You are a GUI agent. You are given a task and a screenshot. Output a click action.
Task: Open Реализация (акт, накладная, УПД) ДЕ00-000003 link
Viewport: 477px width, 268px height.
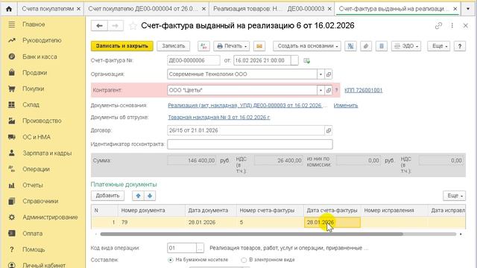(x=245, y=106)
